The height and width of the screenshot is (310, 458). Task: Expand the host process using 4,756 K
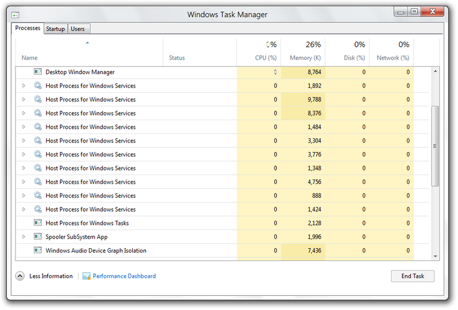pyautogui.click(x=24, y=181)
